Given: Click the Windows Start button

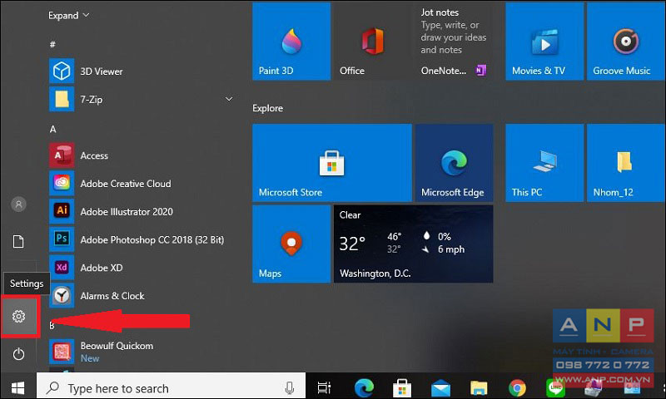Looking at the screenshot, I should [17, 387].
